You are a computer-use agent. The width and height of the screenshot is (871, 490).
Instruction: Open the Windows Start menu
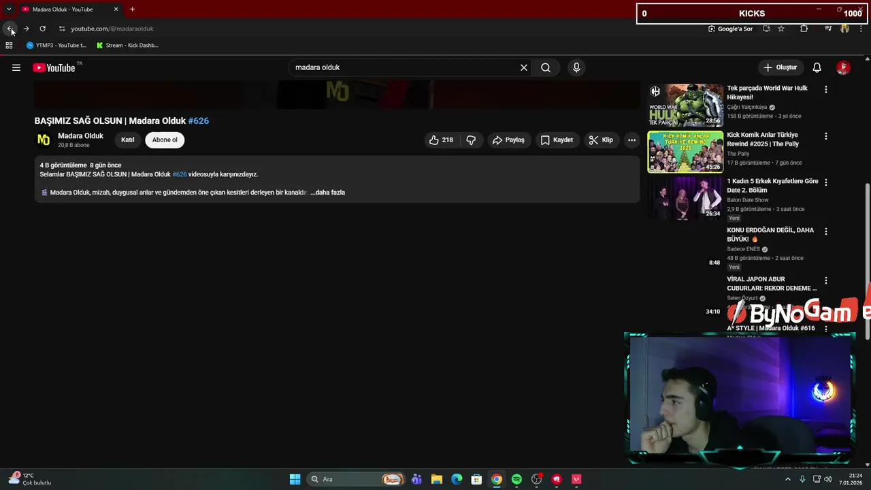[295, 479]
